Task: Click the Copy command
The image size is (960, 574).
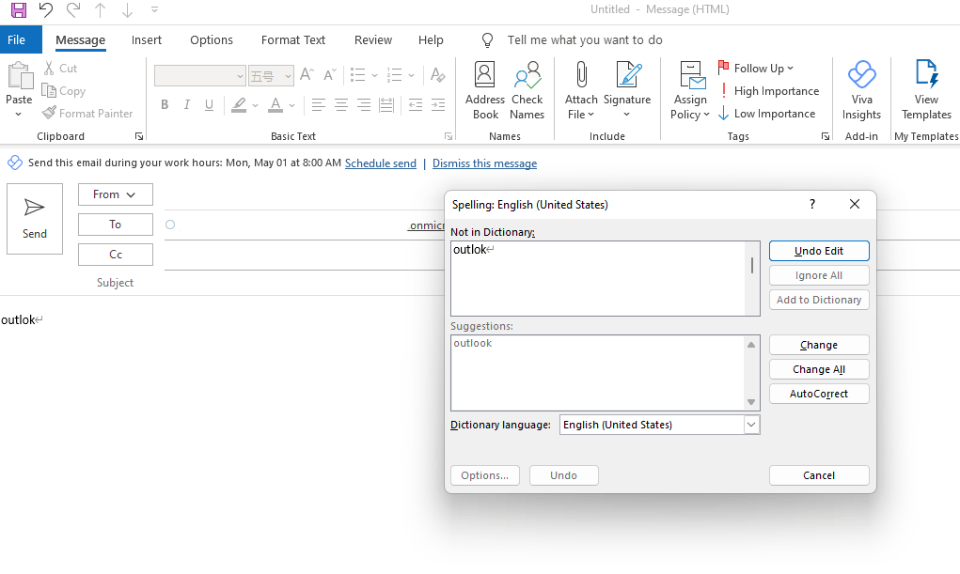Action: coord(64,91)
